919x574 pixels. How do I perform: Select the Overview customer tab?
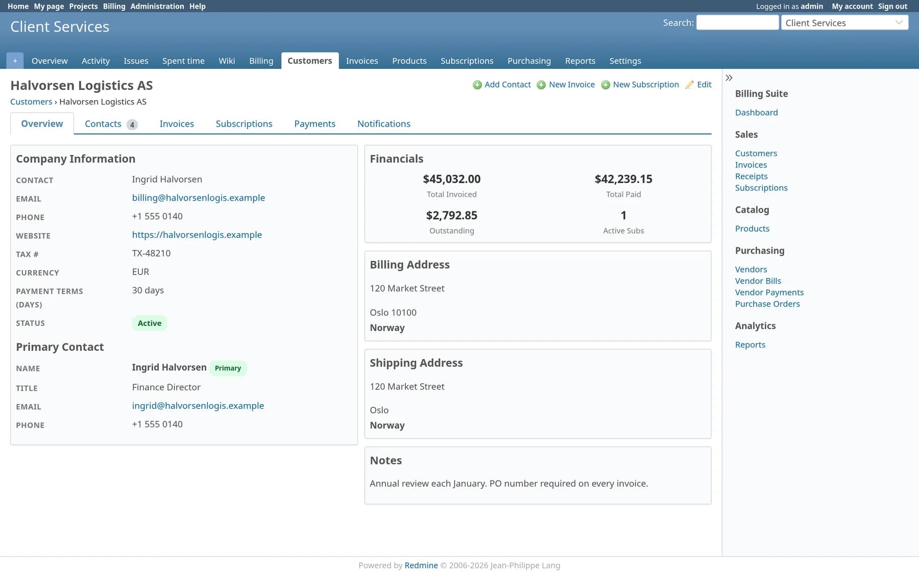pos(42,124)
